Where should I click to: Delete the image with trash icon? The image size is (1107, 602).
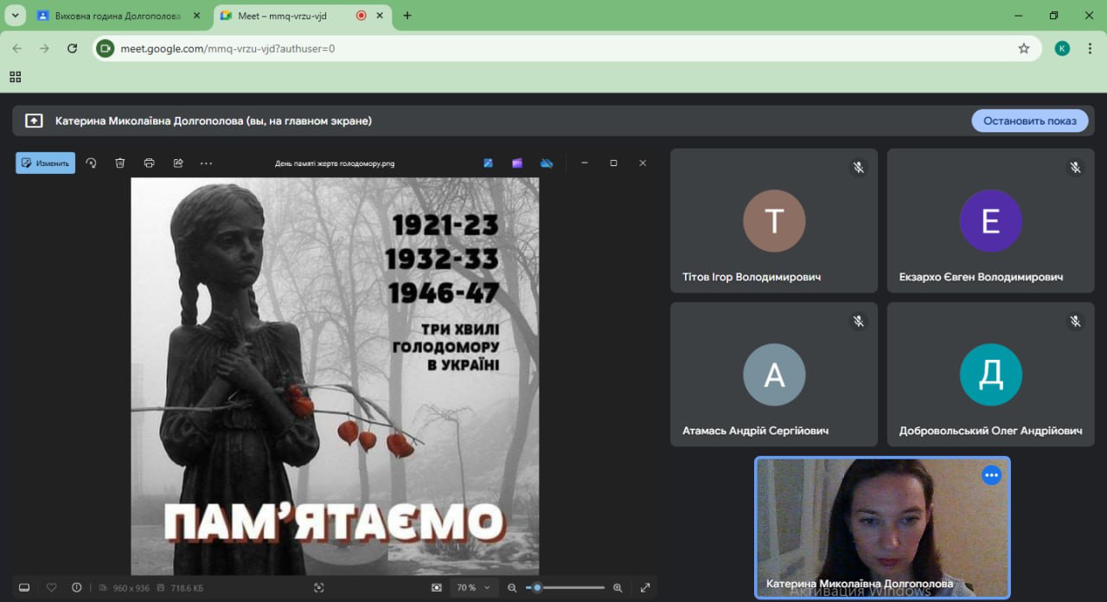(x=120, y=163)
